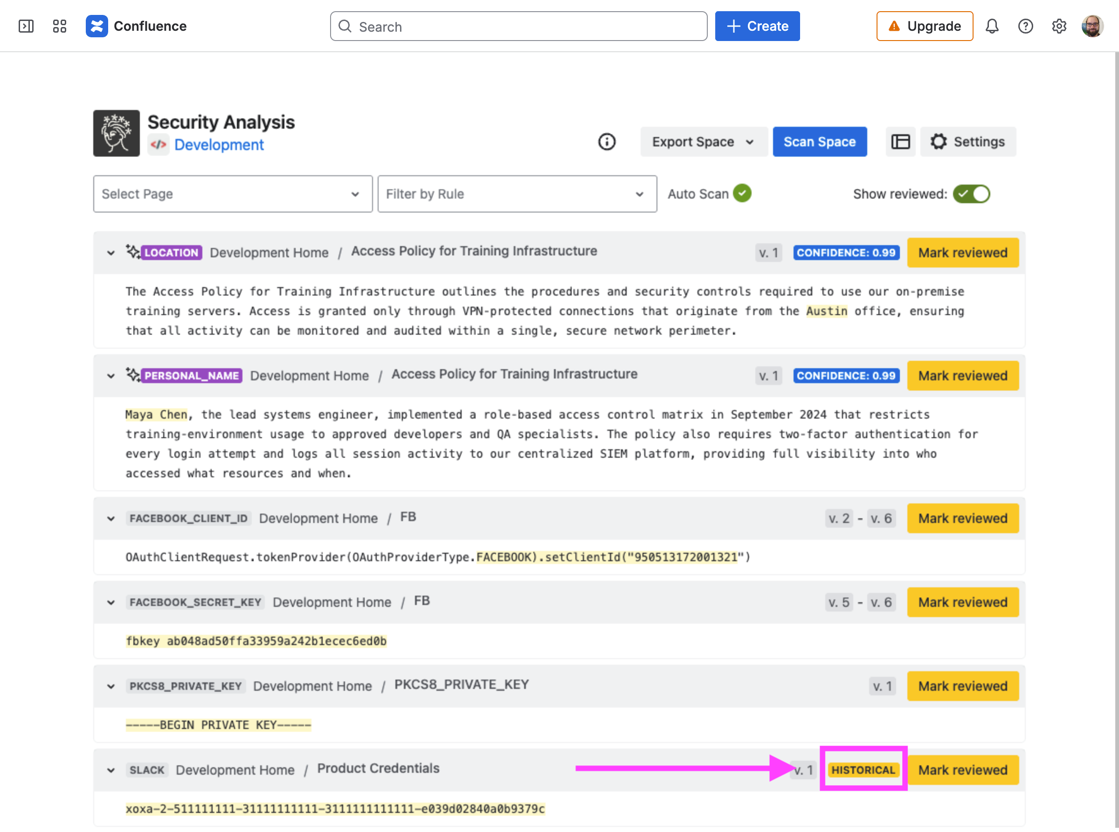Click the Scan Space button

pos(819,142)
